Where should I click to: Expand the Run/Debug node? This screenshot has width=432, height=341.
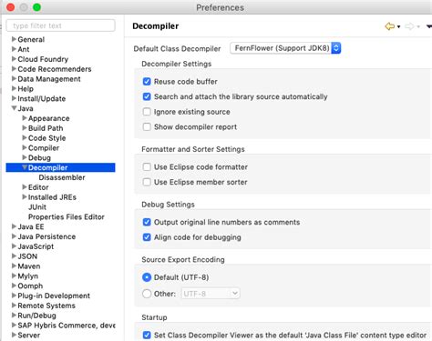pyautogui.click(x=14, y=315)
